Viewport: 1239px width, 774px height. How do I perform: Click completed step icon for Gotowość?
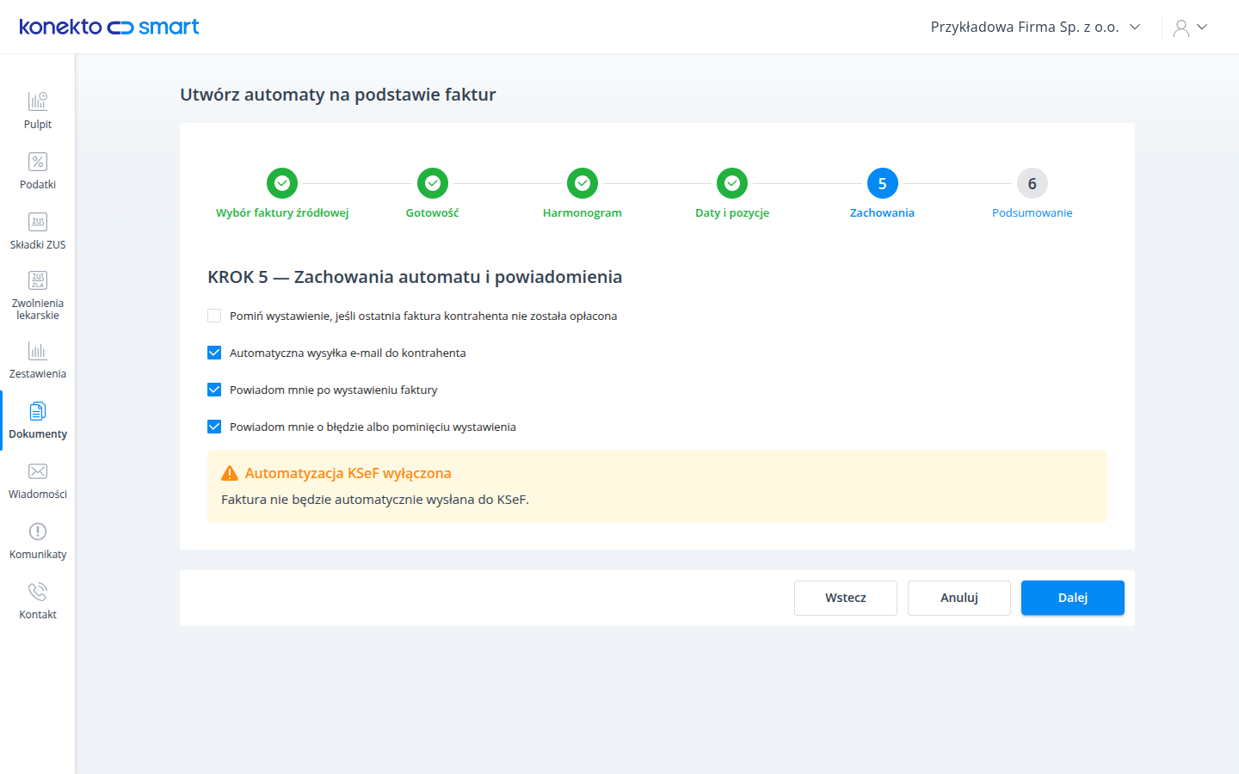433,183
